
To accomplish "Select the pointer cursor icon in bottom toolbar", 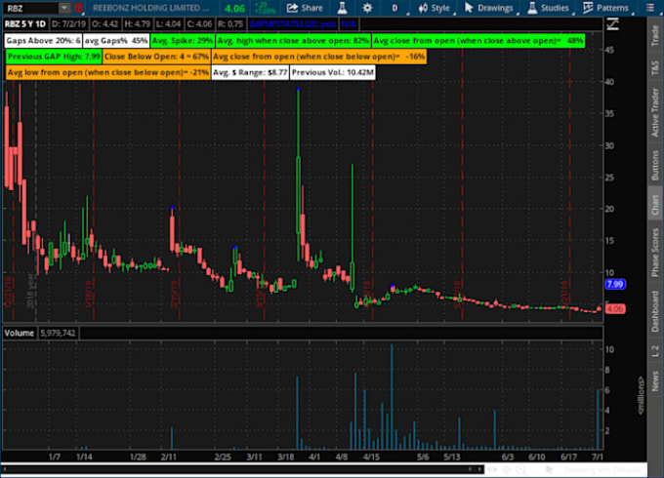I will (x=549, y=469).
